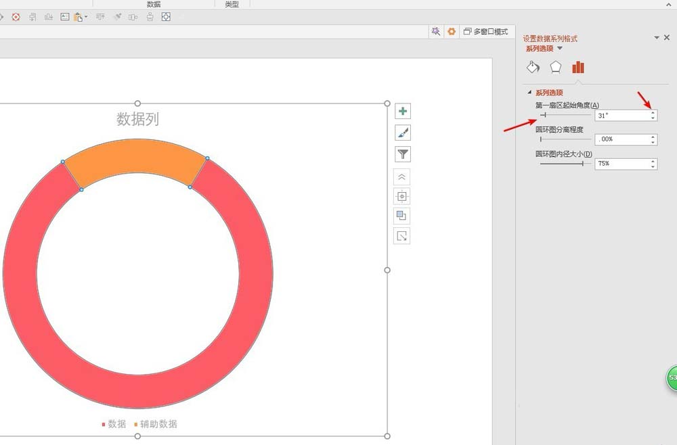Screen dimensions: 677x445
Task: Click the purple magic wand icon
Action: pyautogui.click(x=435, y=32)
